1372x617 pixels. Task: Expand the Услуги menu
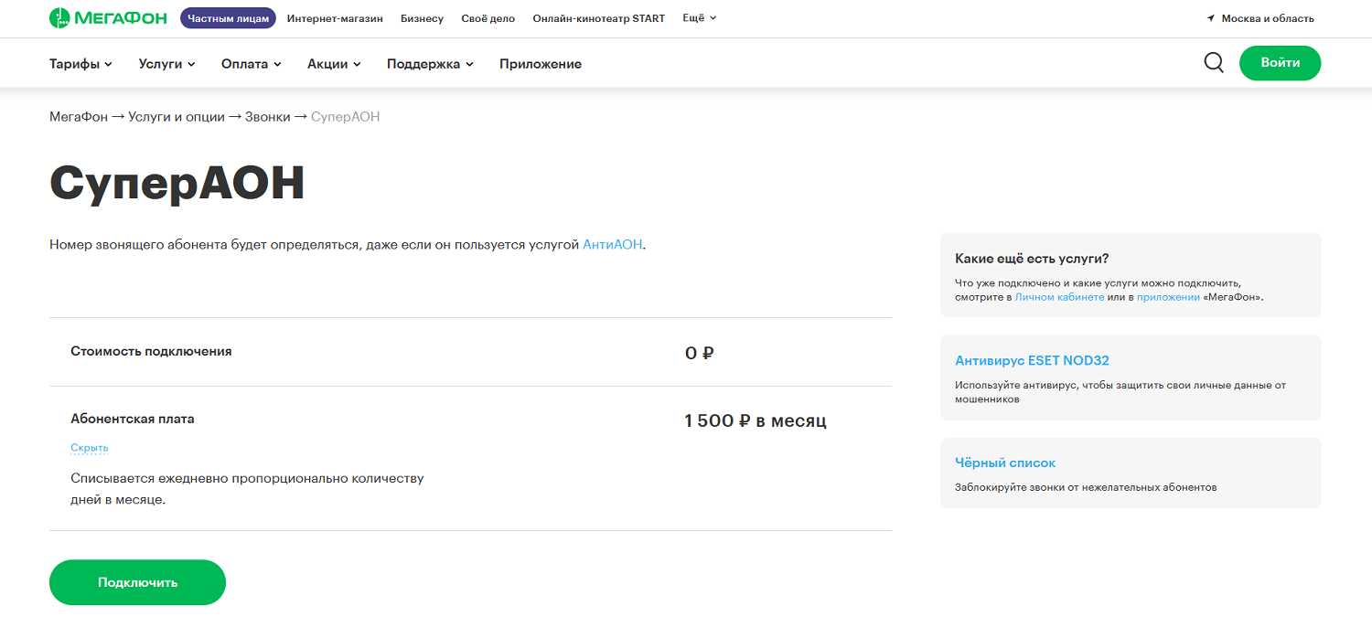pos(167,64)
